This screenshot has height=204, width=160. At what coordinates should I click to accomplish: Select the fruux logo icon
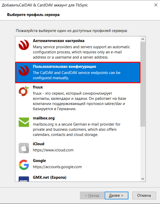(24, 91)
